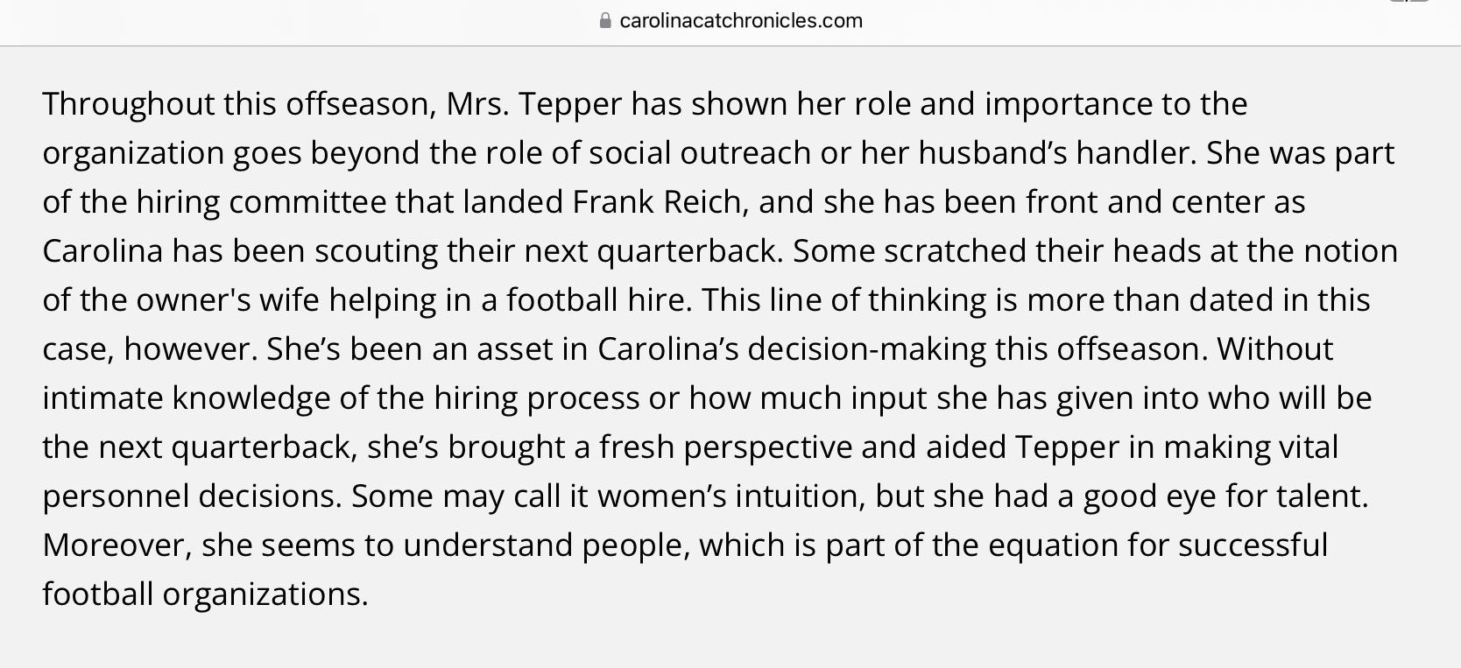Click the words "Mrs. Tepper" in first line

533,103
